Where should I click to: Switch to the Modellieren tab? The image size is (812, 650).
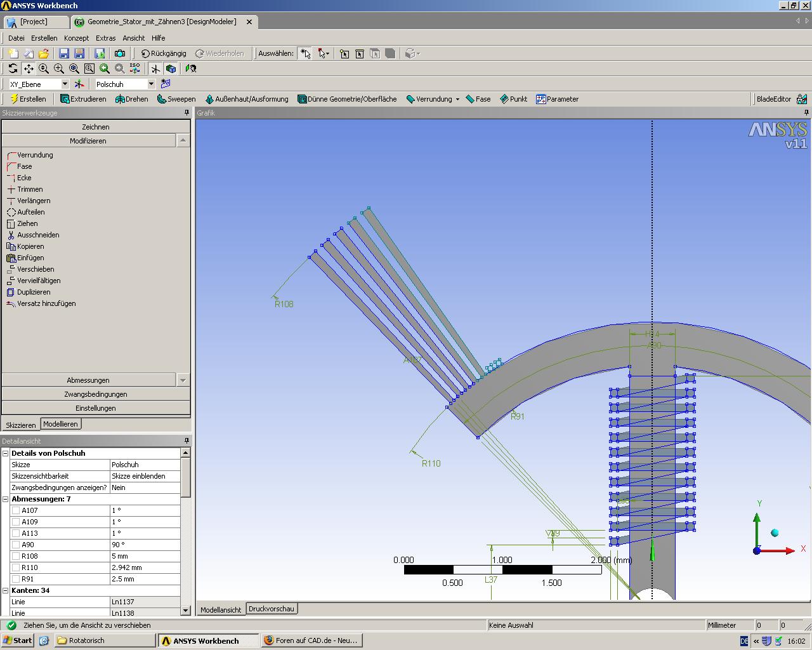tap(60, 424)
